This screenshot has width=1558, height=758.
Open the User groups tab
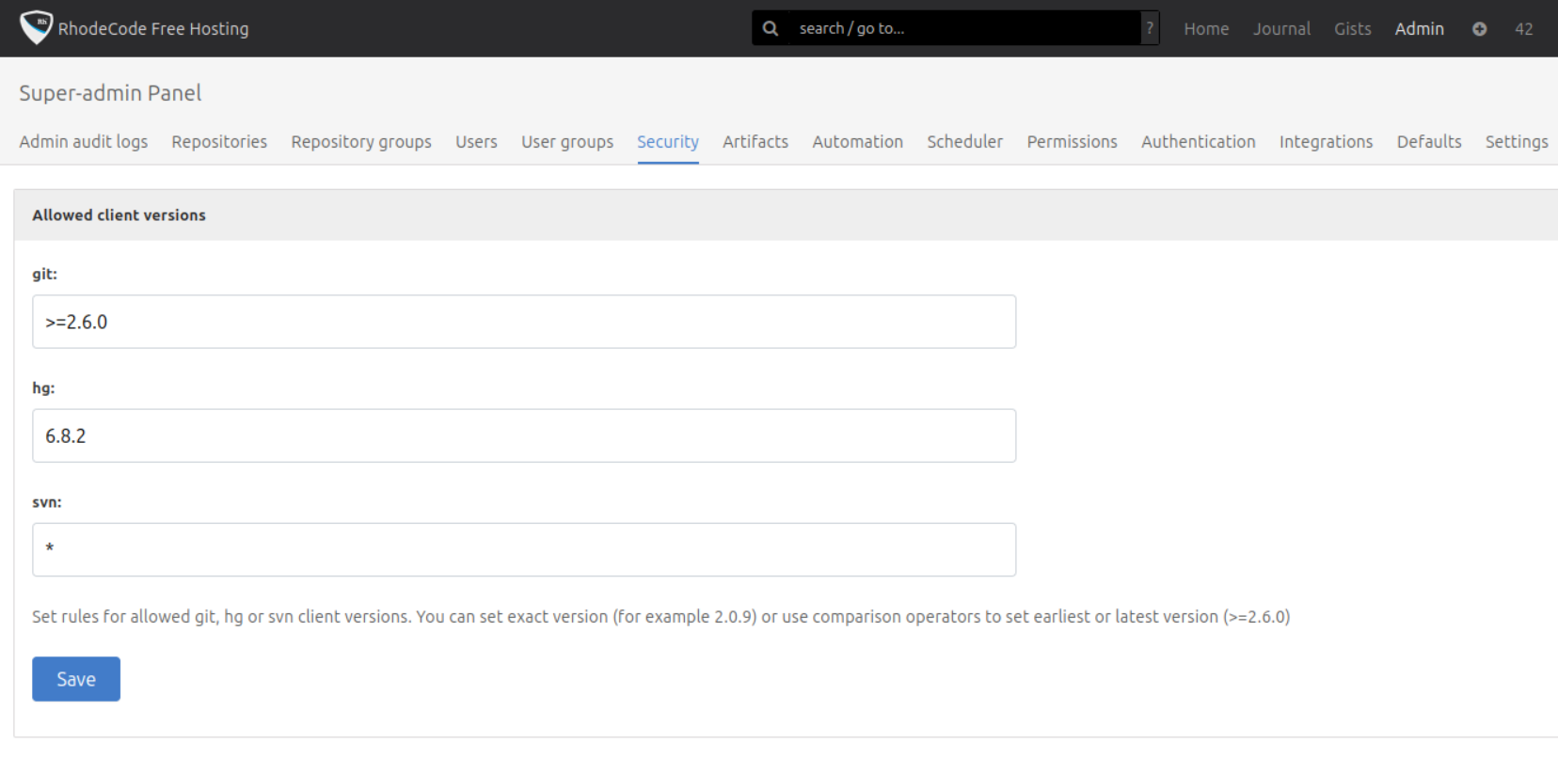567,142
